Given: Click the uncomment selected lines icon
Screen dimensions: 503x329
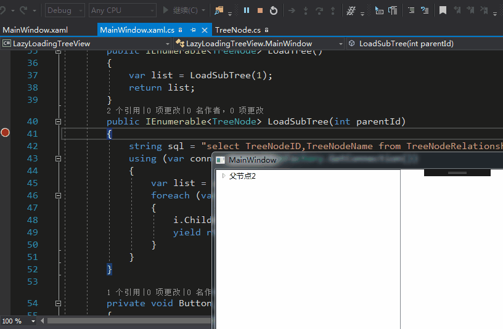Looking at the screenshot, I should (425, 10).
